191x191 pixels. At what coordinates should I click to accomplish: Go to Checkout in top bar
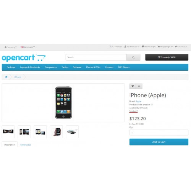point(181,47)
